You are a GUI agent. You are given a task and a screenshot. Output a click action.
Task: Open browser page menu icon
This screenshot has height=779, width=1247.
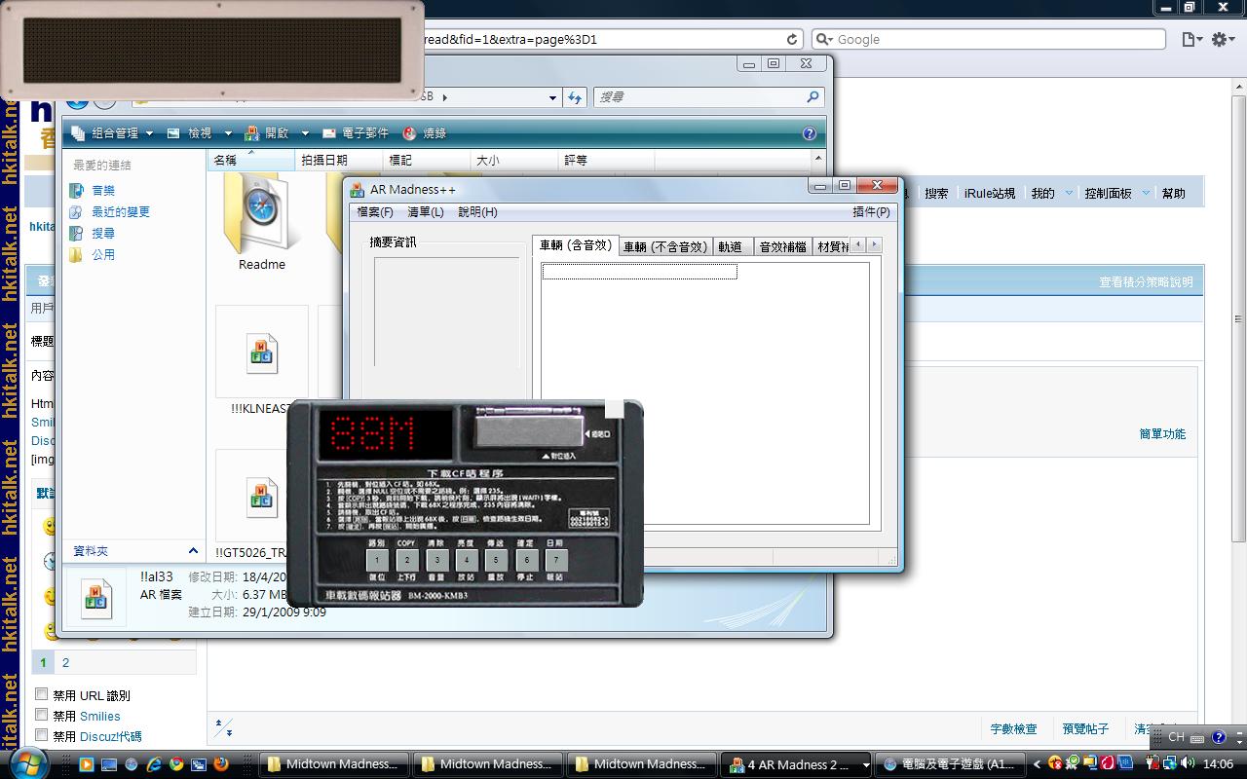coord(1190,39)
